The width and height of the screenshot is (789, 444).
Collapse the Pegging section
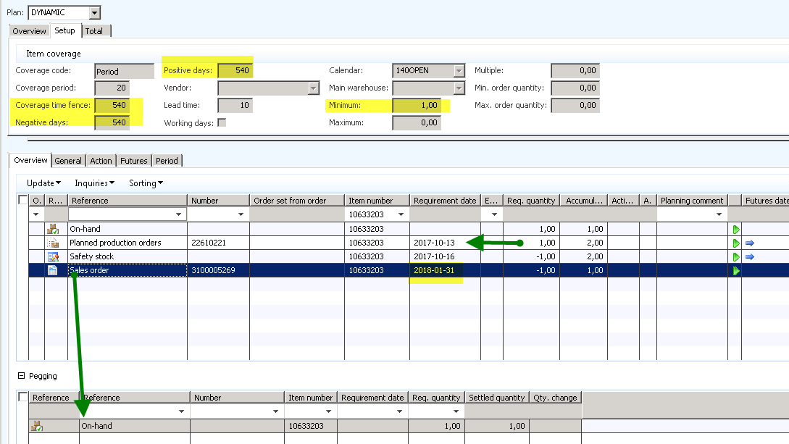(x=21, y=376)
